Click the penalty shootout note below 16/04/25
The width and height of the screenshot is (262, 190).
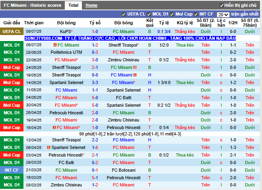130,134
